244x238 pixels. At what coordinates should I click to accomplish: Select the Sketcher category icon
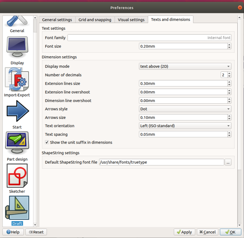(x=17, y=176)
